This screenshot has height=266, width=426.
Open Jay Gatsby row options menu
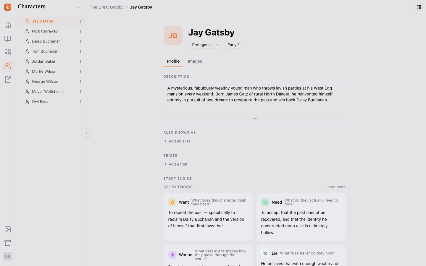click(x=81, y=21)
